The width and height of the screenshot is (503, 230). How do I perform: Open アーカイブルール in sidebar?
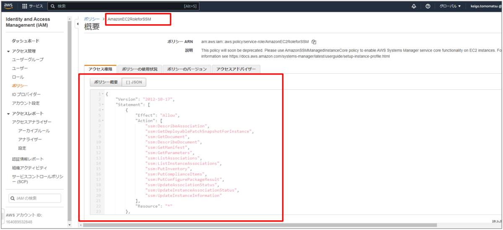34,131
